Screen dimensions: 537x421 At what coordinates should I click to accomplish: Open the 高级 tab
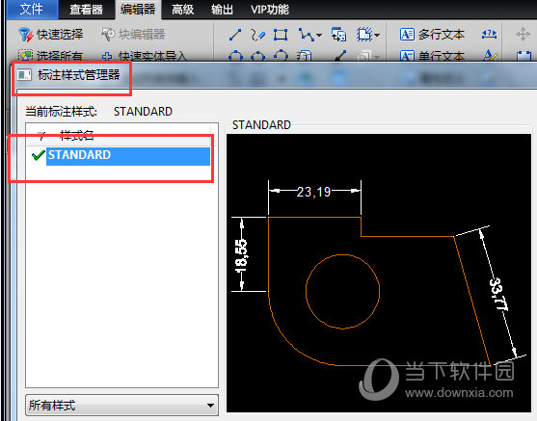[x=182, y=10]
